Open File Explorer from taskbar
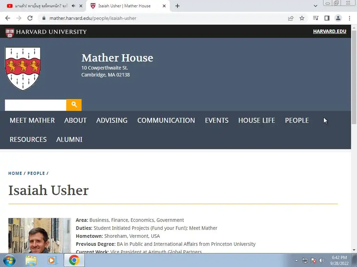 tap(31, 260)
